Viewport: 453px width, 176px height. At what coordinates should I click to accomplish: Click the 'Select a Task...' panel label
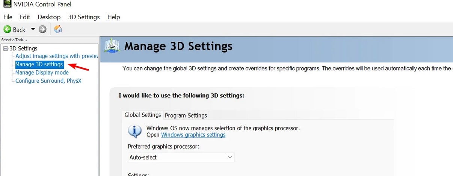point(14,39)
